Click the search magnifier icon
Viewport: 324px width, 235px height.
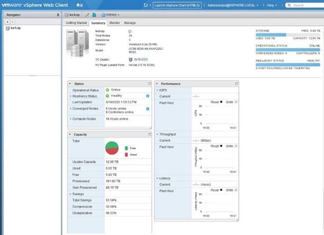click(x=289, y=5)
